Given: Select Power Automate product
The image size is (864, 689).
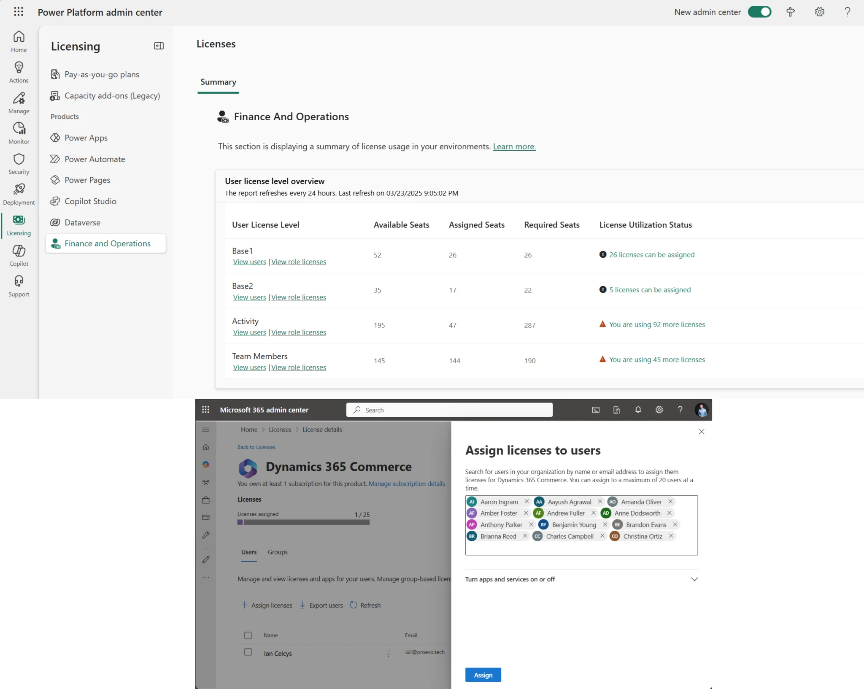Looking at the screenshot, I should click(x=88, y=159).
